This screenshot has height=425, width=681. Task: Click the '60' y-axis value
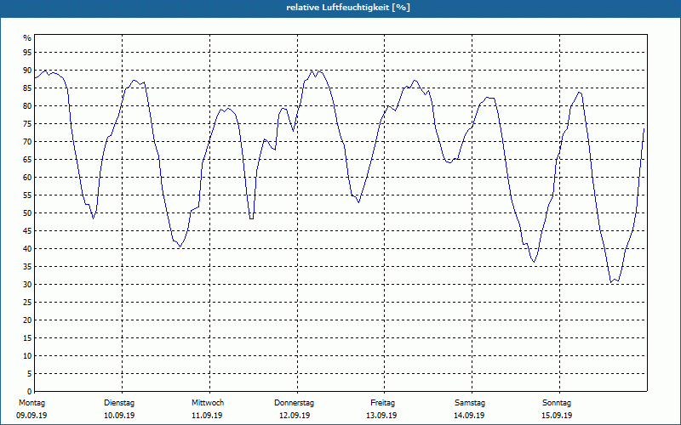tap(27, 178)
